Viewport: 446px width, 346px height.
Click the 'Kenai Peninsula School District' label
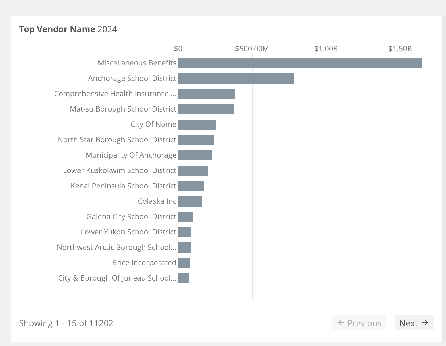pyautogui.click(x=124, y=186)
